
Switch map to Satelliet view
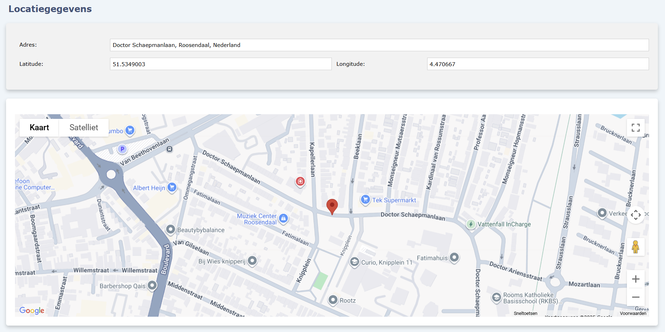point(84,127)
